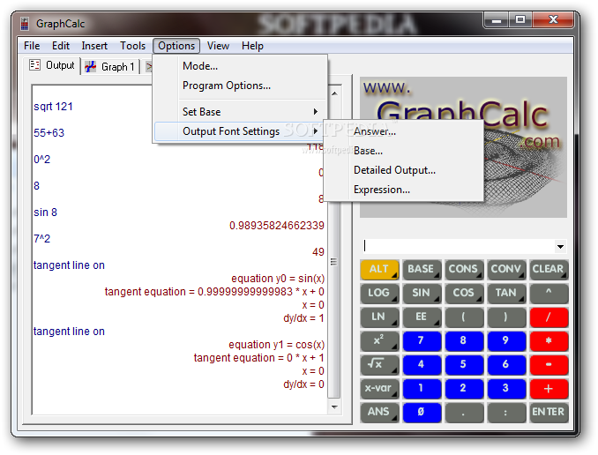Open the File menu
The image size is (598, 455).
click(x=32, y=46)
